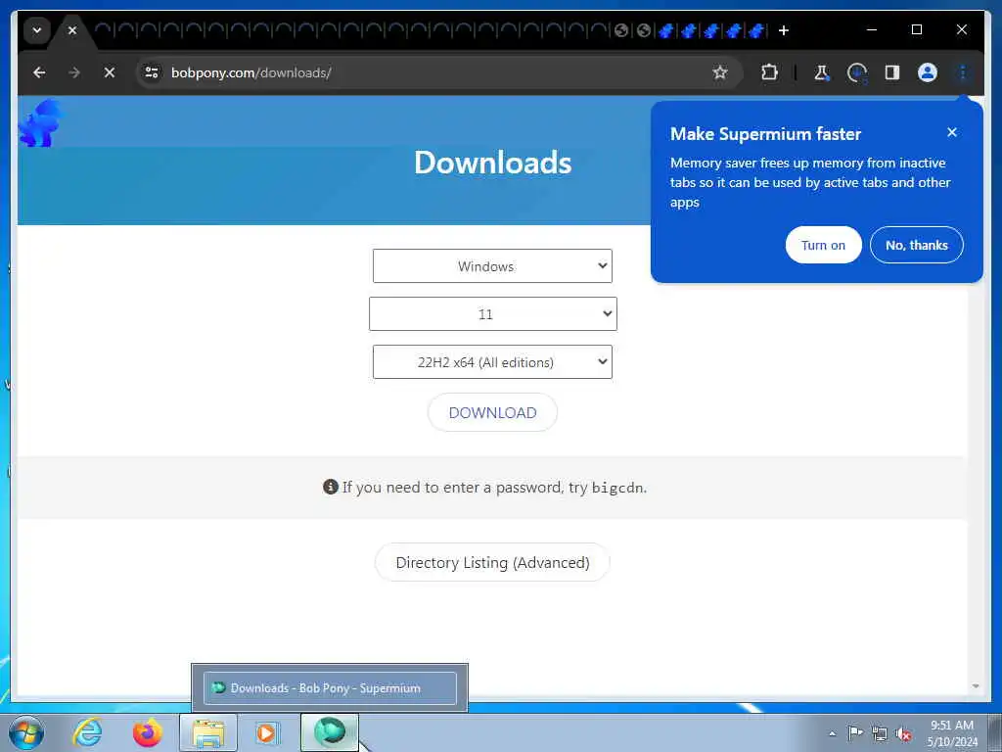This screenshot has height=752, width=1002.
Task: Open the Extensions puzzle icon
Action: tap(769, 72)
